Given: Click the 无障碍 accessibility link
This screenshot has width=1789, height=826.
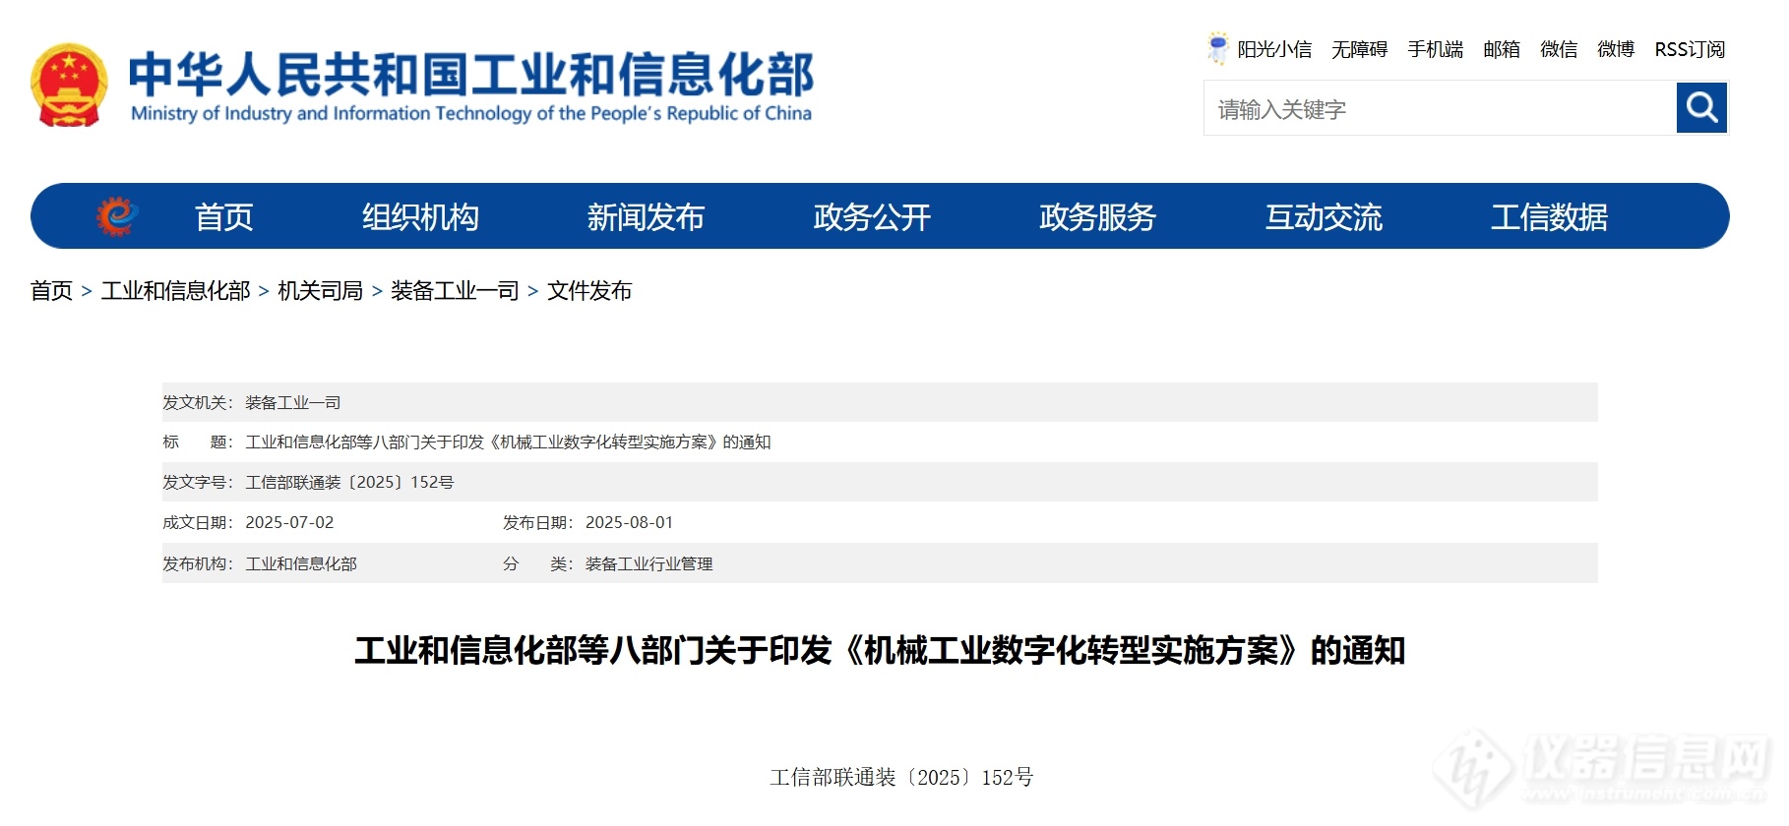Looking at the screenshot, I should pyautogui.click(x=1359, y=49).
